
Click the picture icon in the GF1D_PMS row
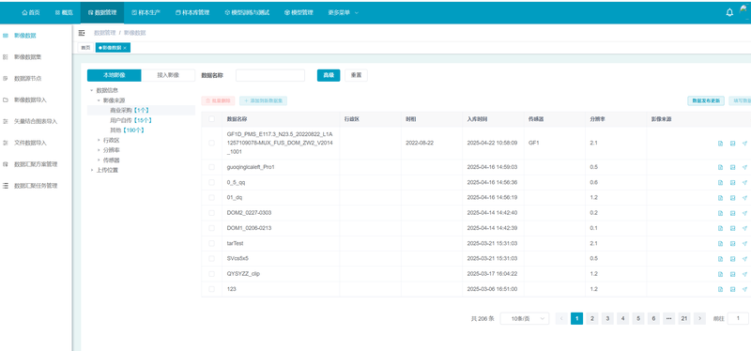[732, 144]
